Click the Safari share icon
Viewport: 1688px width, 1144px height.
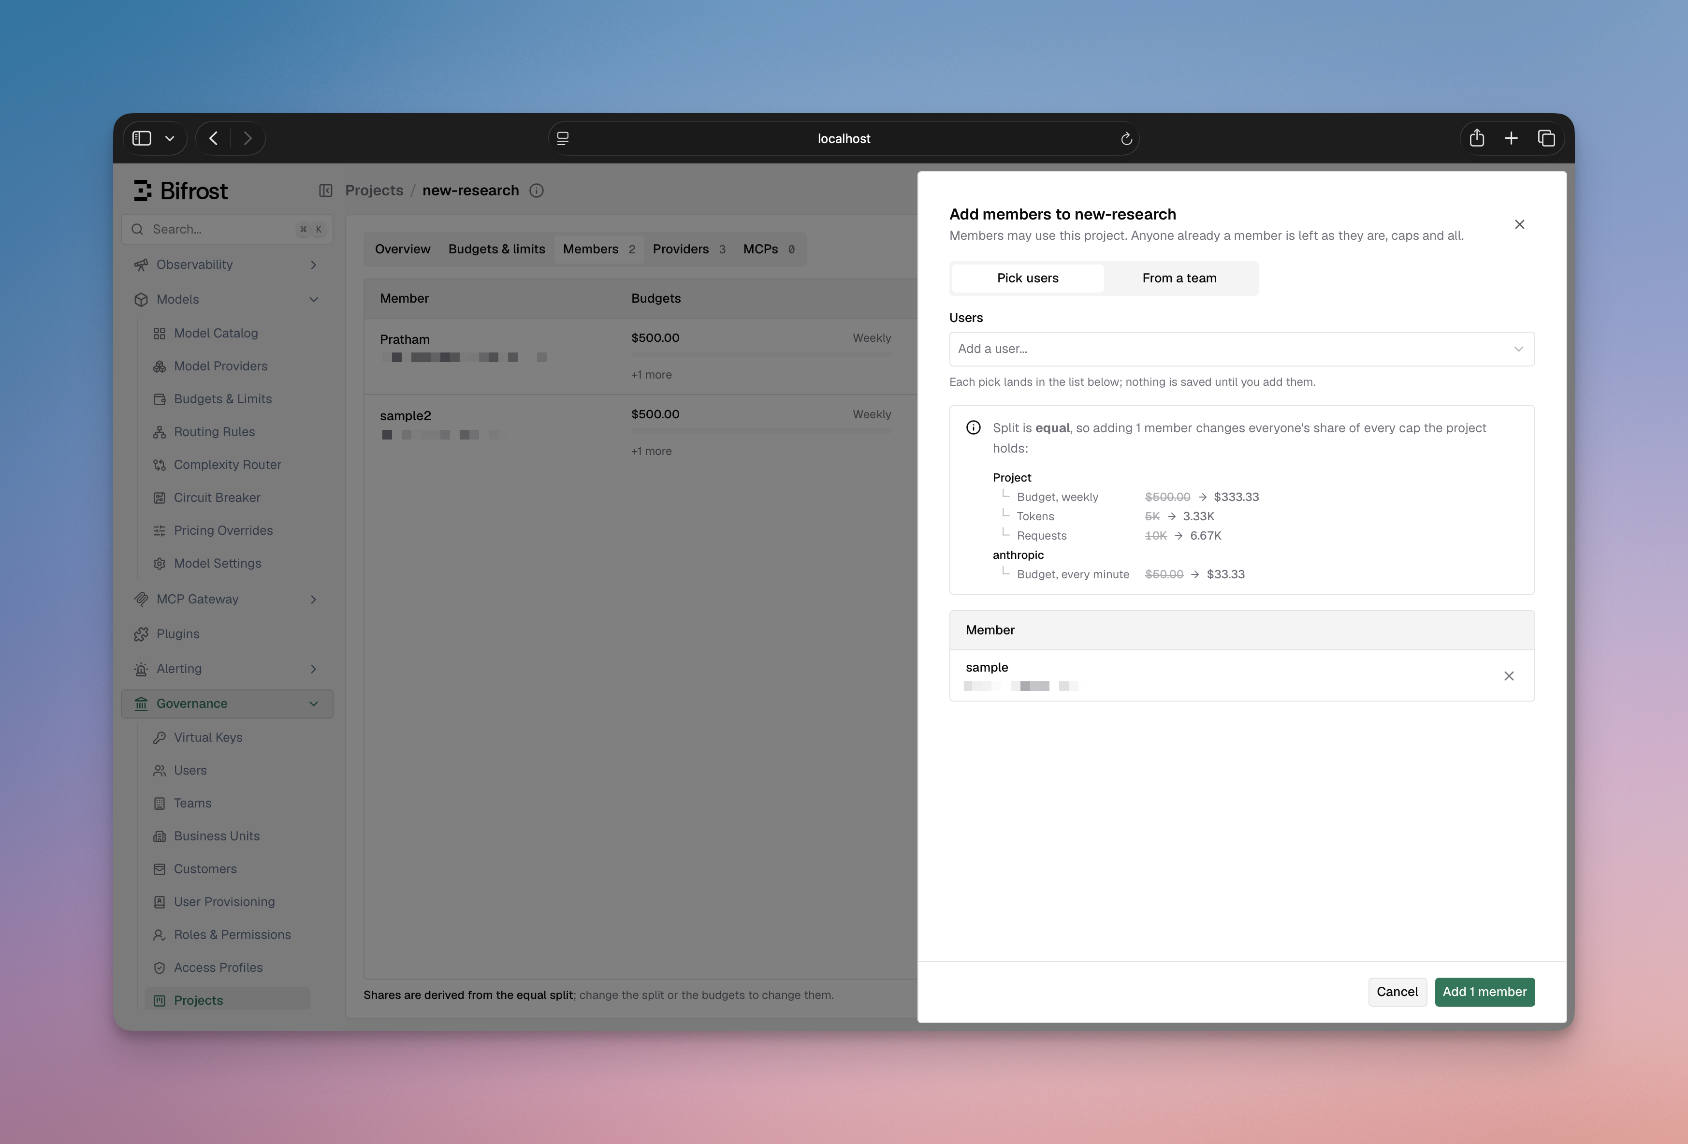(x=1477, y=138)
